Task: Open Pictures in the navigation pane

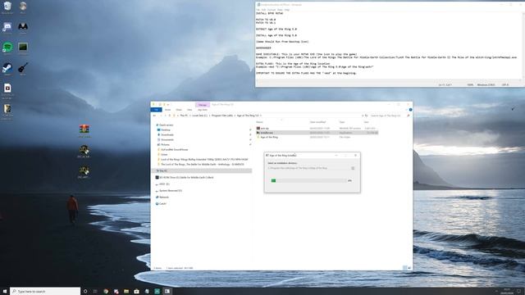Action: [165, 145]
